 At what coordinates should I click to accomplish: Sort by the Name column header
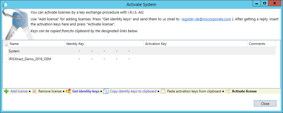click(36, 44)
